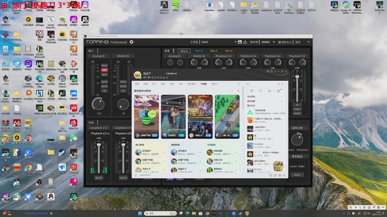Click the user avatar in popup window
This screenshot has width=387, height=217.
[x=137, y=75]
